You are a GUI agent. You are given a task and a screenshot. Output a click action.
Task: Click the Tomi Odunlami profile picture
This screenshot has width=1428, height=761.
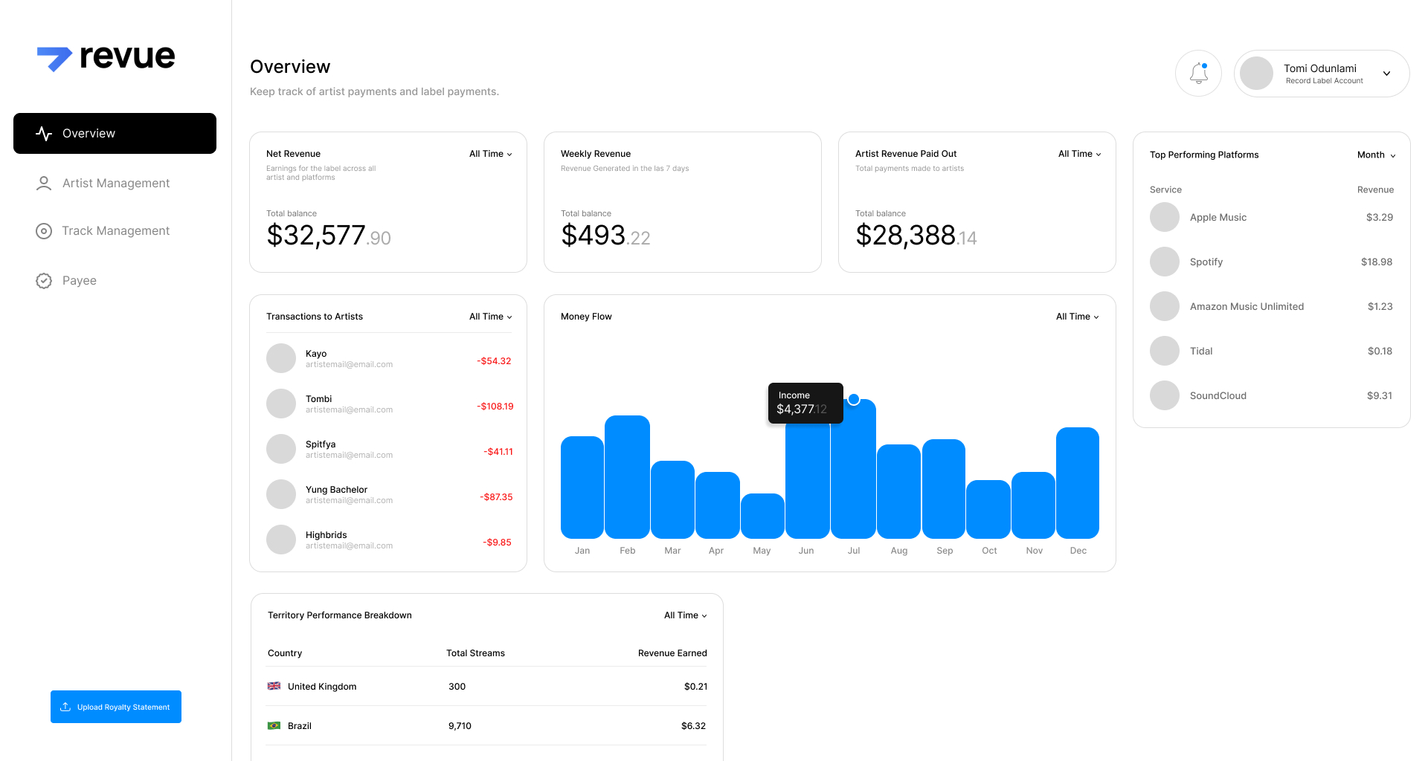pos(1256,73)
